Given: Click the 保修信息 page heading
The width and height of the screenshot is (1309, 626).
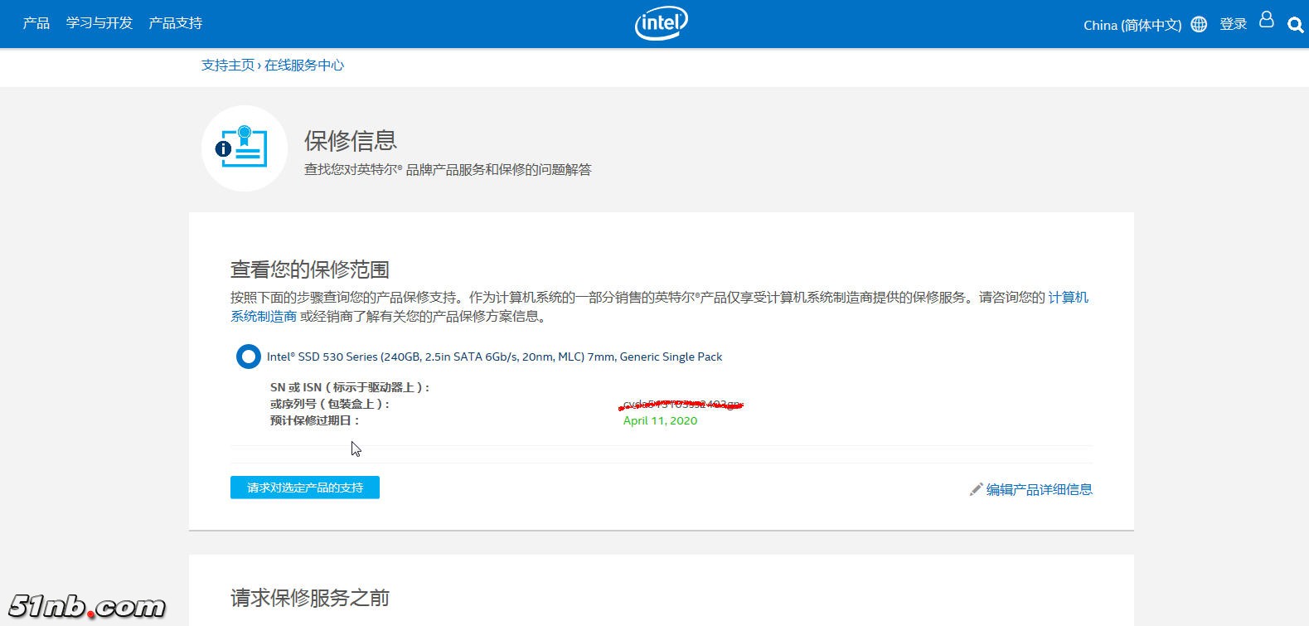Looking at the screenshot, I should (351, 140).
